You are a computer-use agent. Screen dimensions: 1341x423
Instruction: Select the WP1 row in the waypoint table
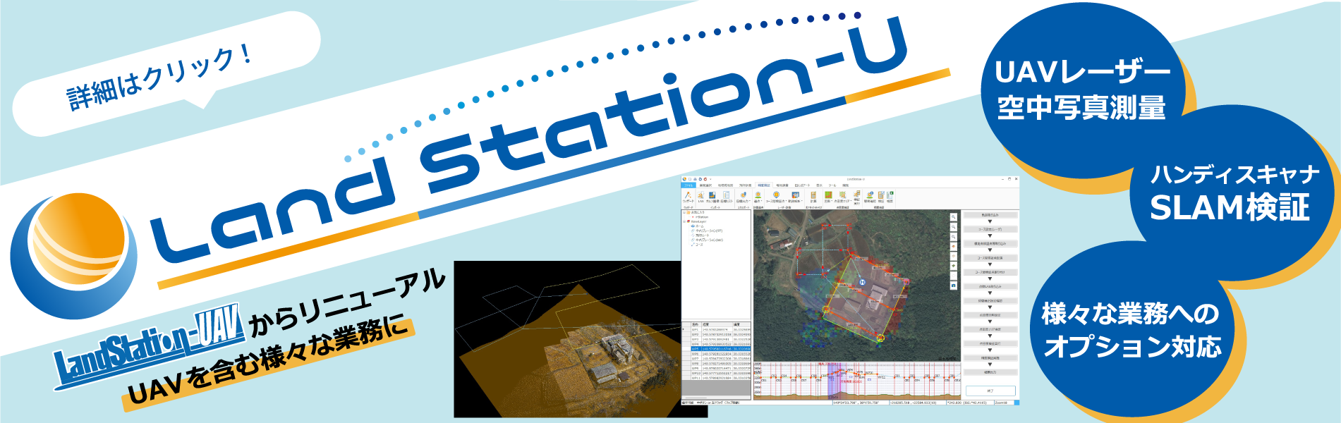[716, 329]
